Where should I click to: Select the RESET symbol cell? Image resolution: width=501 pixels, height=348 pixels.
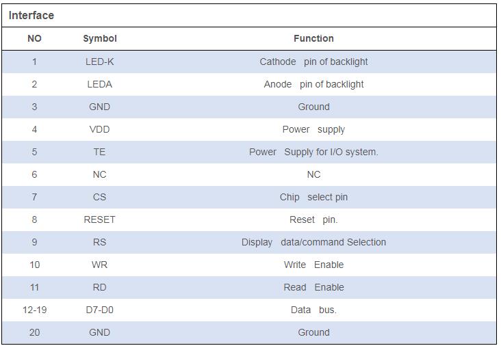click(x=100, y=219)
